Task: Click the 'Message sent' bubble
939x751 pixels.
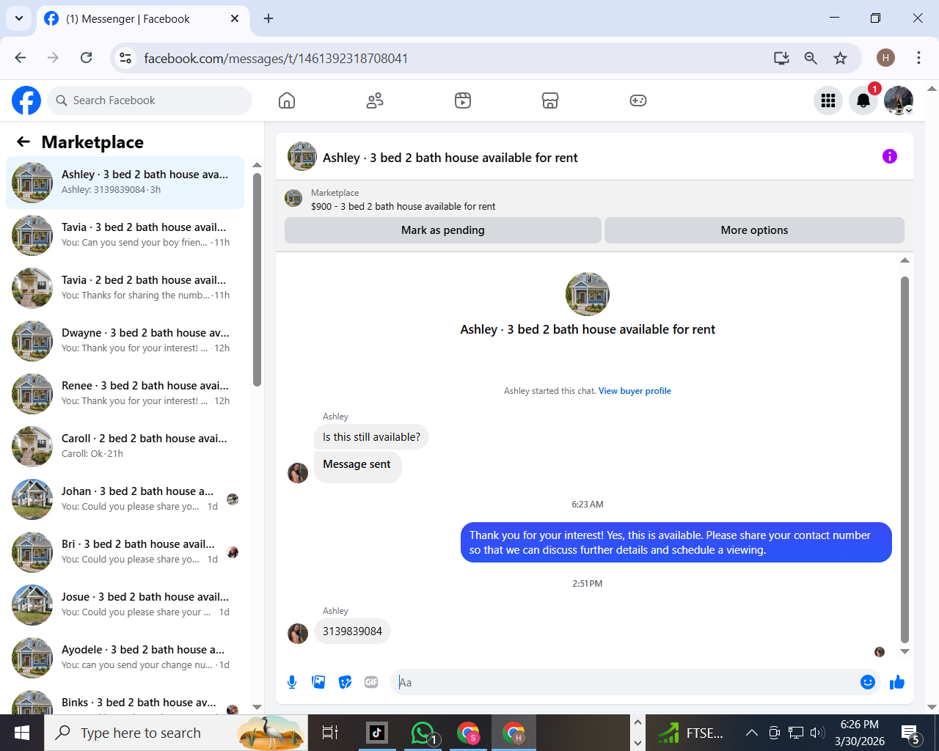Action: [x=357, y=466]
